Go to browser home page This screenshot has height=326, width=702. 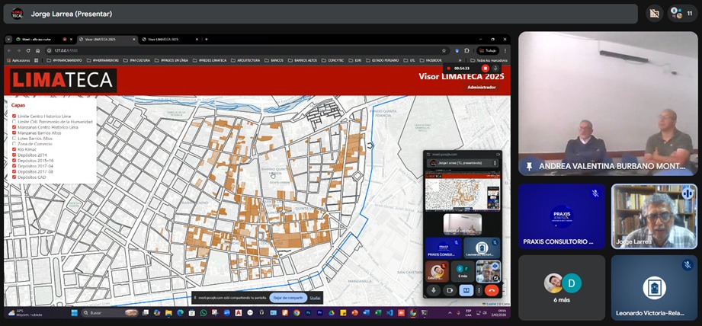(x=37, y=50)
